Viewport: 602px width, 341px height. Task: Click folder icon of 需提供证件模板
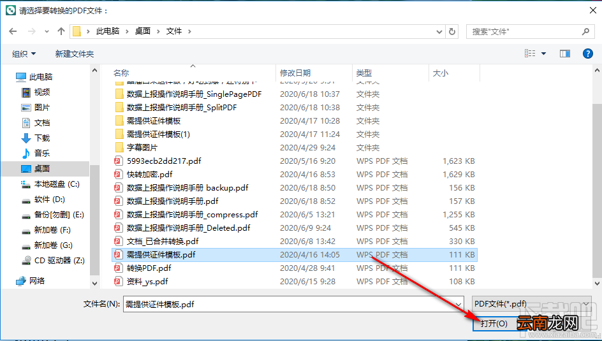(119, 121)
